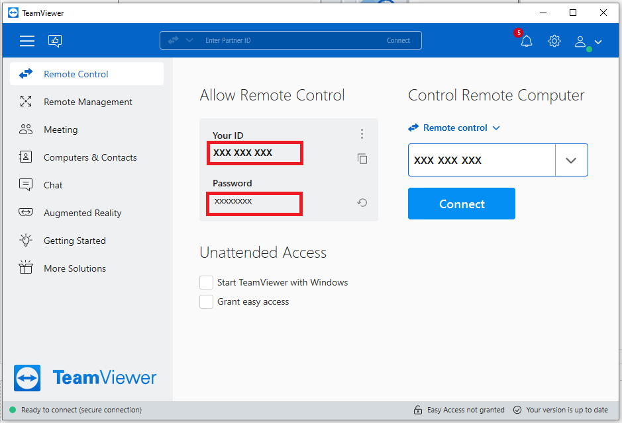Copy Your ID using copy icon

click(x=362, y=159)
